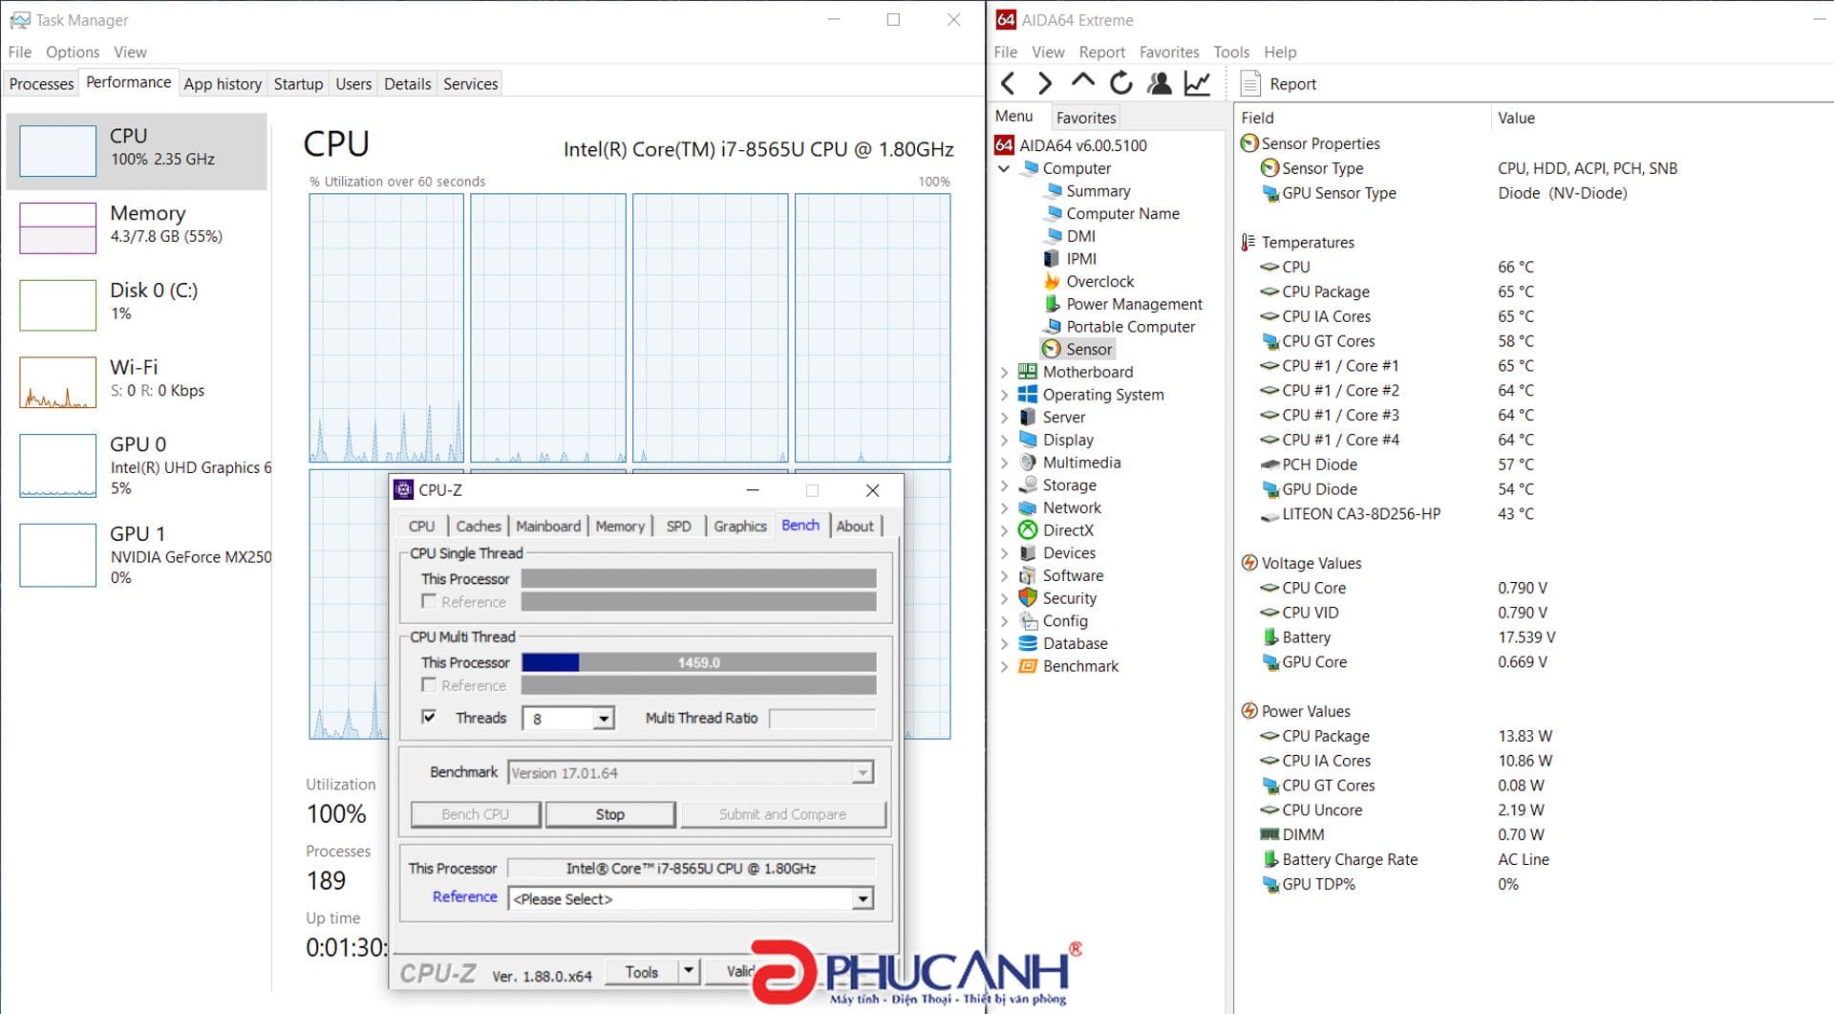Switch to Mainboard tab in CPU-Z
This screenshot has width=1834, height=1014.
coord(548,526)
